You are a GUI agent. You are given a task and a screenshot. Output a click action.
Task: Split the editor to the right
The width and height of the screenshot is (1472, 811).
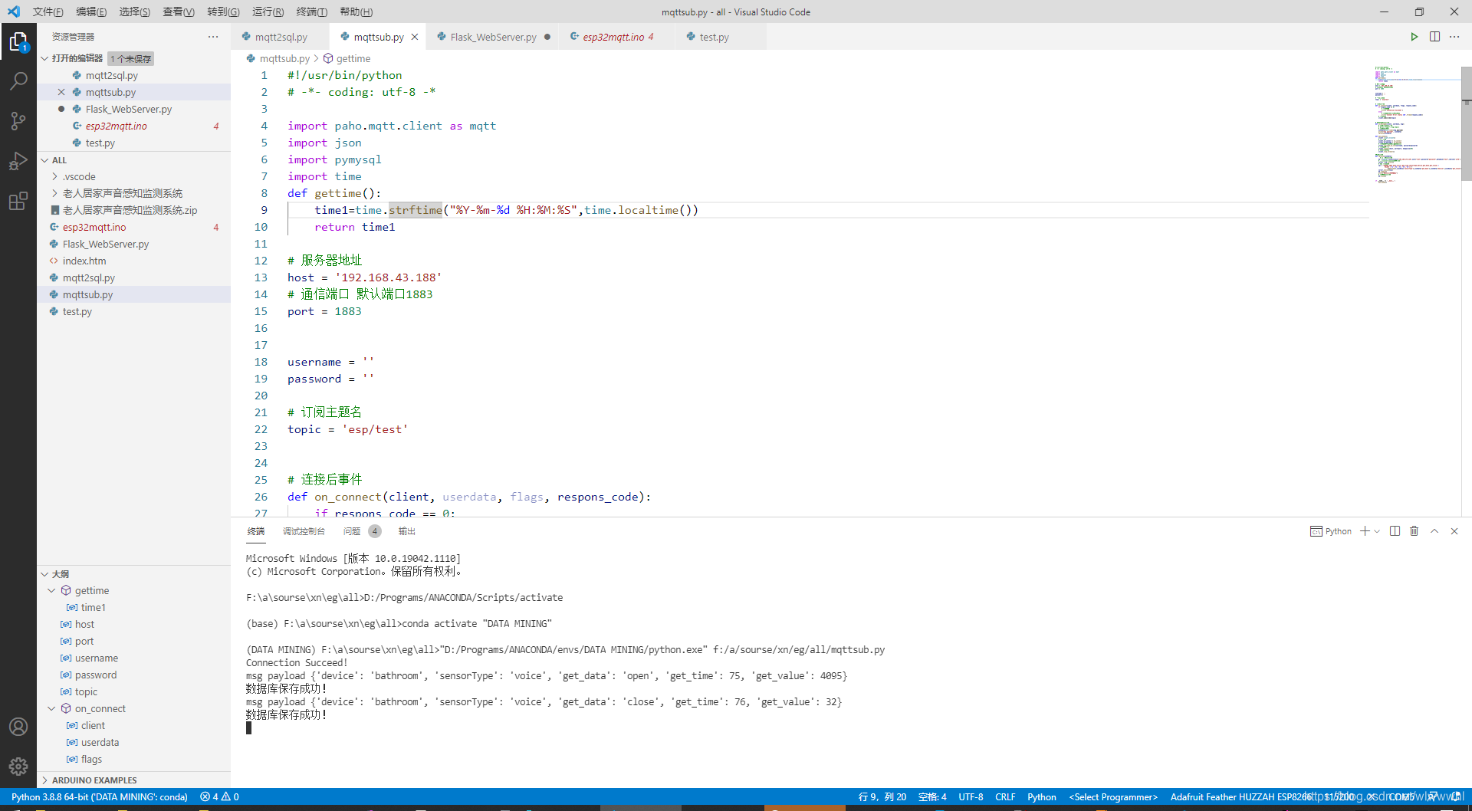click(x=1434, y=36)
